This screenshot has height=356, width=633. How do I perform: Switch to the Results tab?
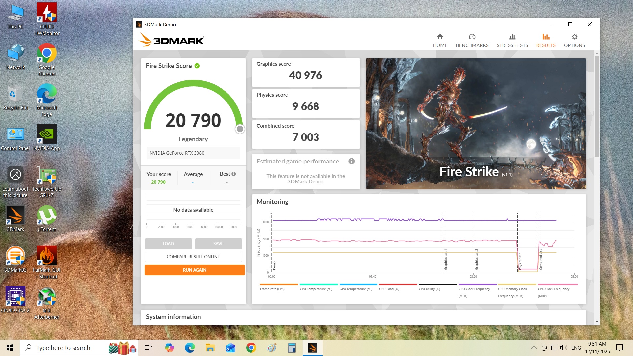(x=546, y=40)
